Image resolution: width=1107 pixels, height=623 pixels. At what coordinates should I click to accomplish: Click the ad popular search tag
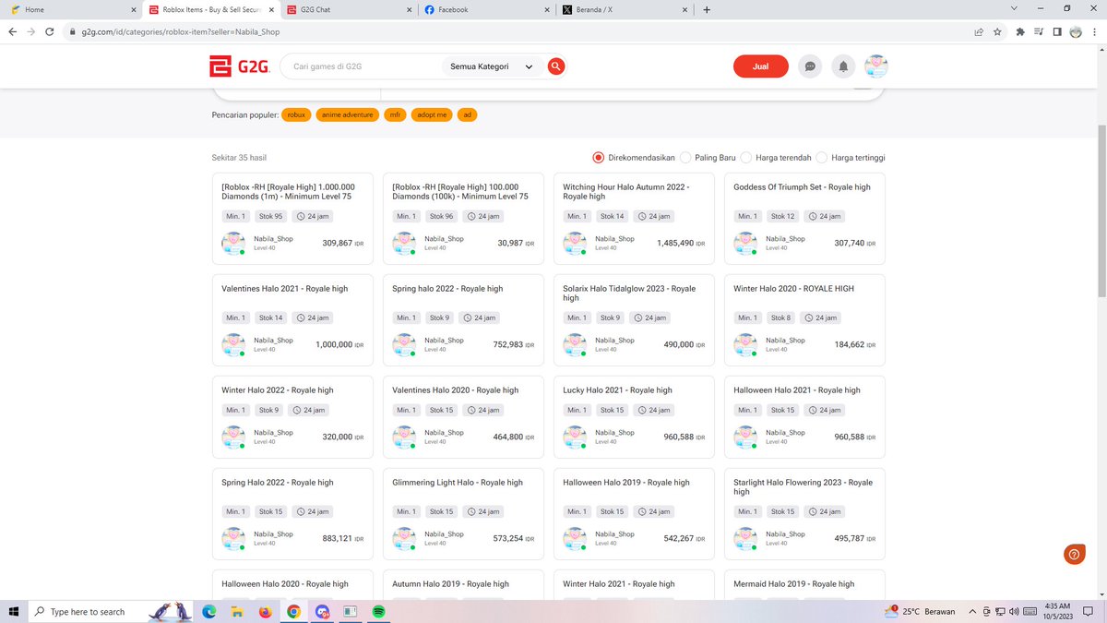tap(467, 115)
